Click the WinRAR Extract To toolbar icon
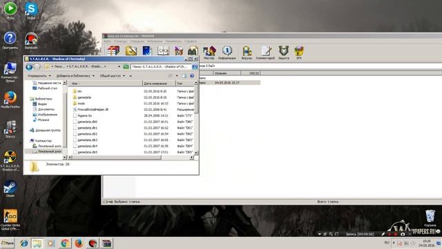Image resolution: width=442 pixels, height=249 pixels. tap(131, 50)
